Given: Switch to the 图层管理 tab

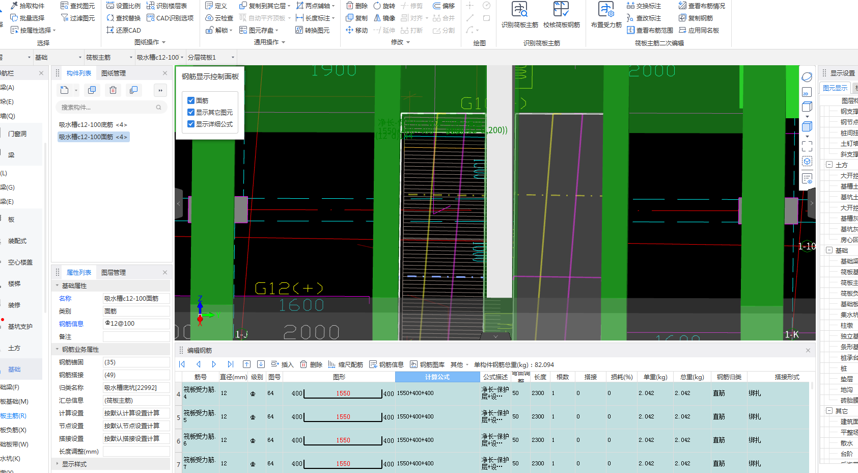Looking at the screenshot, I should 114,273.
